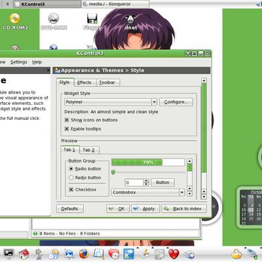
Task: Launch the terminal from the dock
Action: click(x=9, y=253)
